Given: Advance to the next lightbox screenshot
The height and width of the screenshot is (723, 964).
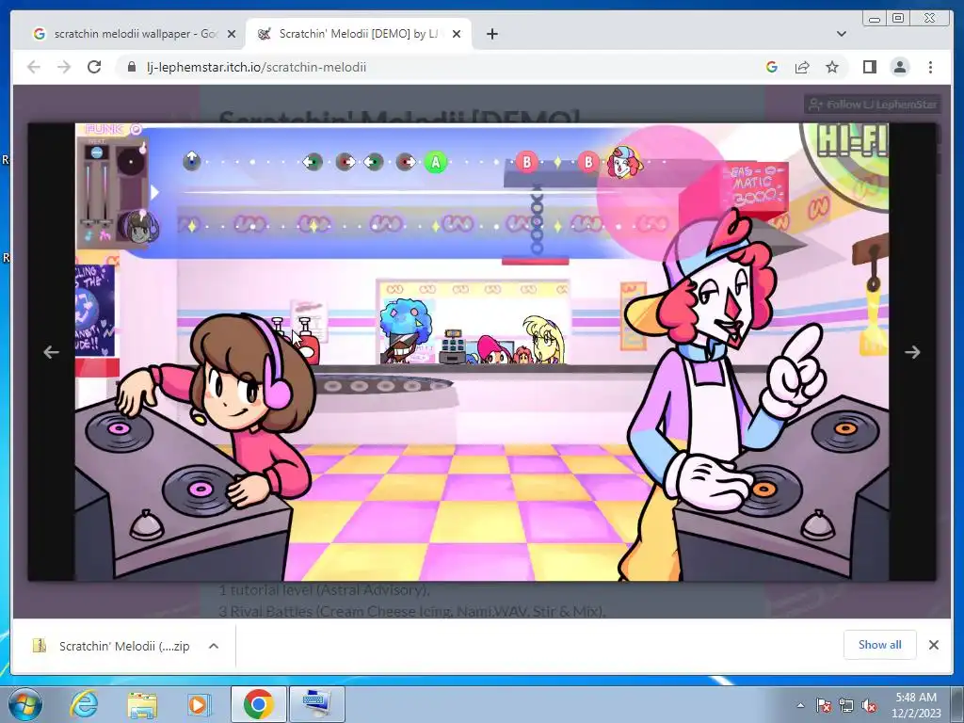Looking at the screenshot, I should pyautogui.click(x=912, y=352).
